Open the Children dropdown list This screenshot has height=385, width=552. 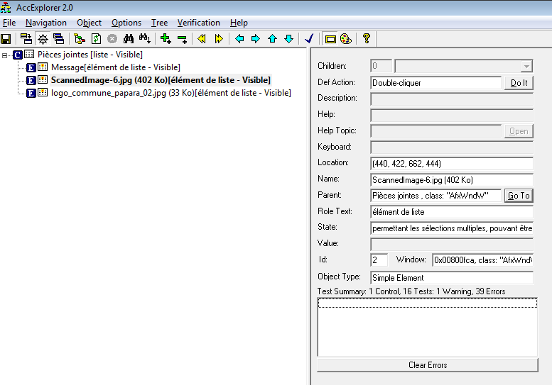526,67
